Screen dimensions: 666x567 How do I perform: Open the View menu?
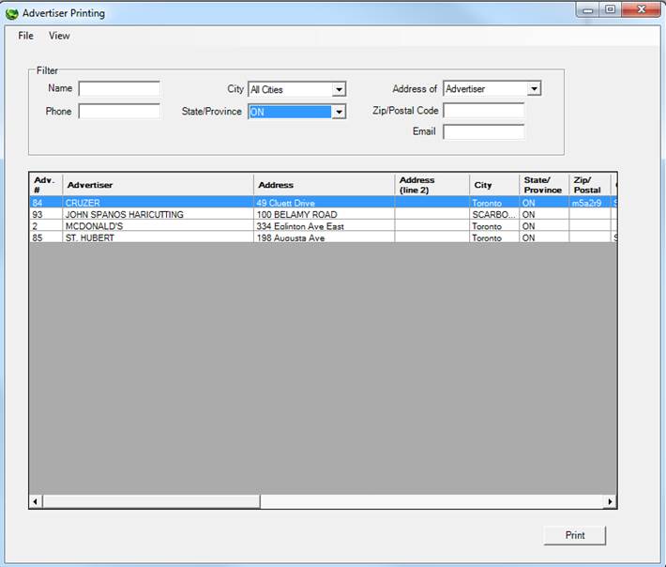tap(59, 36)
